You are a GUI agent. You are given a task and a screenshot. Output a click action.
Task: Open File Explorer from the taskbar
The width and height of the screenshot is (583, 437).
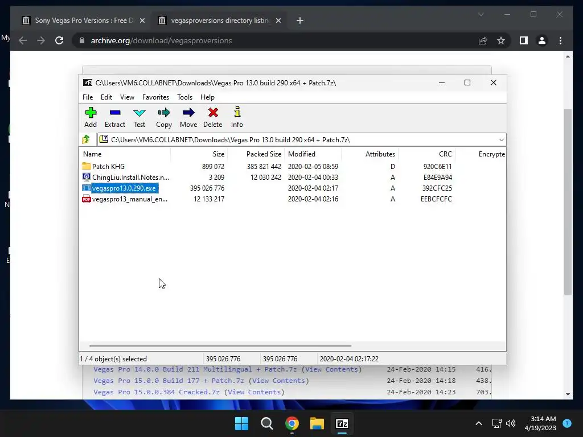pyautogui.click(x=317, y=423)
